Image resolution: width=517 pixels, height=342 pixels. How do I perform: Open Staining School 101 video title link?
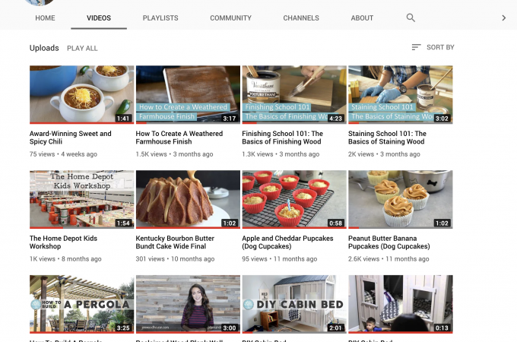pyautogui.click(x=387, y=138)
